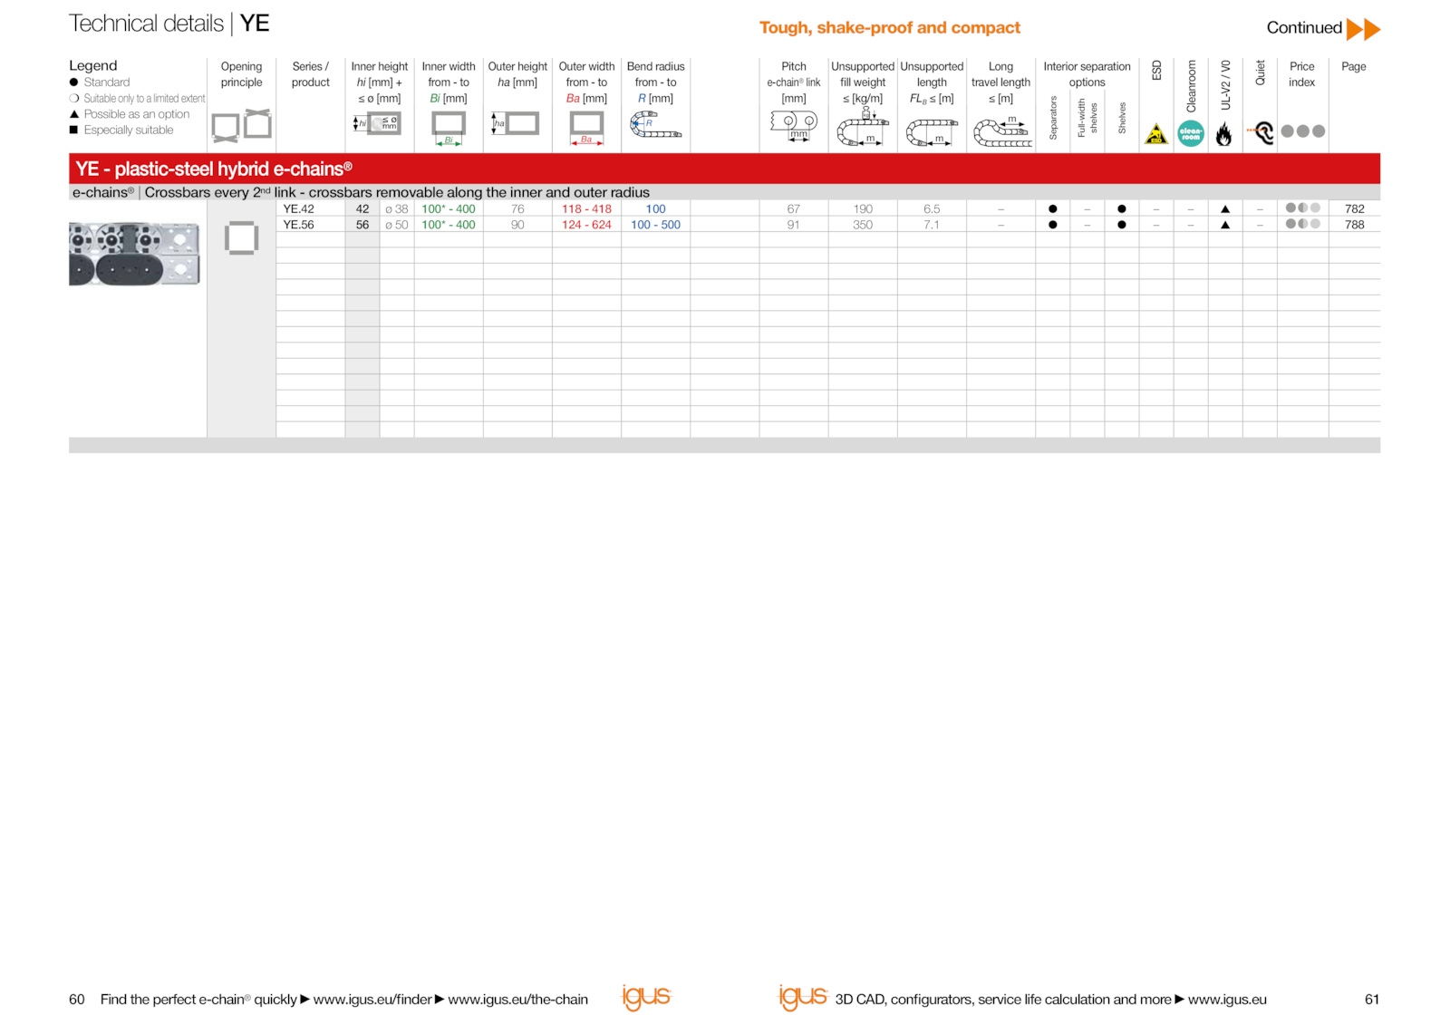Screen dimensions: 1450x1025
Task: Click outer height value 76
Action: [x=517, y=209]
